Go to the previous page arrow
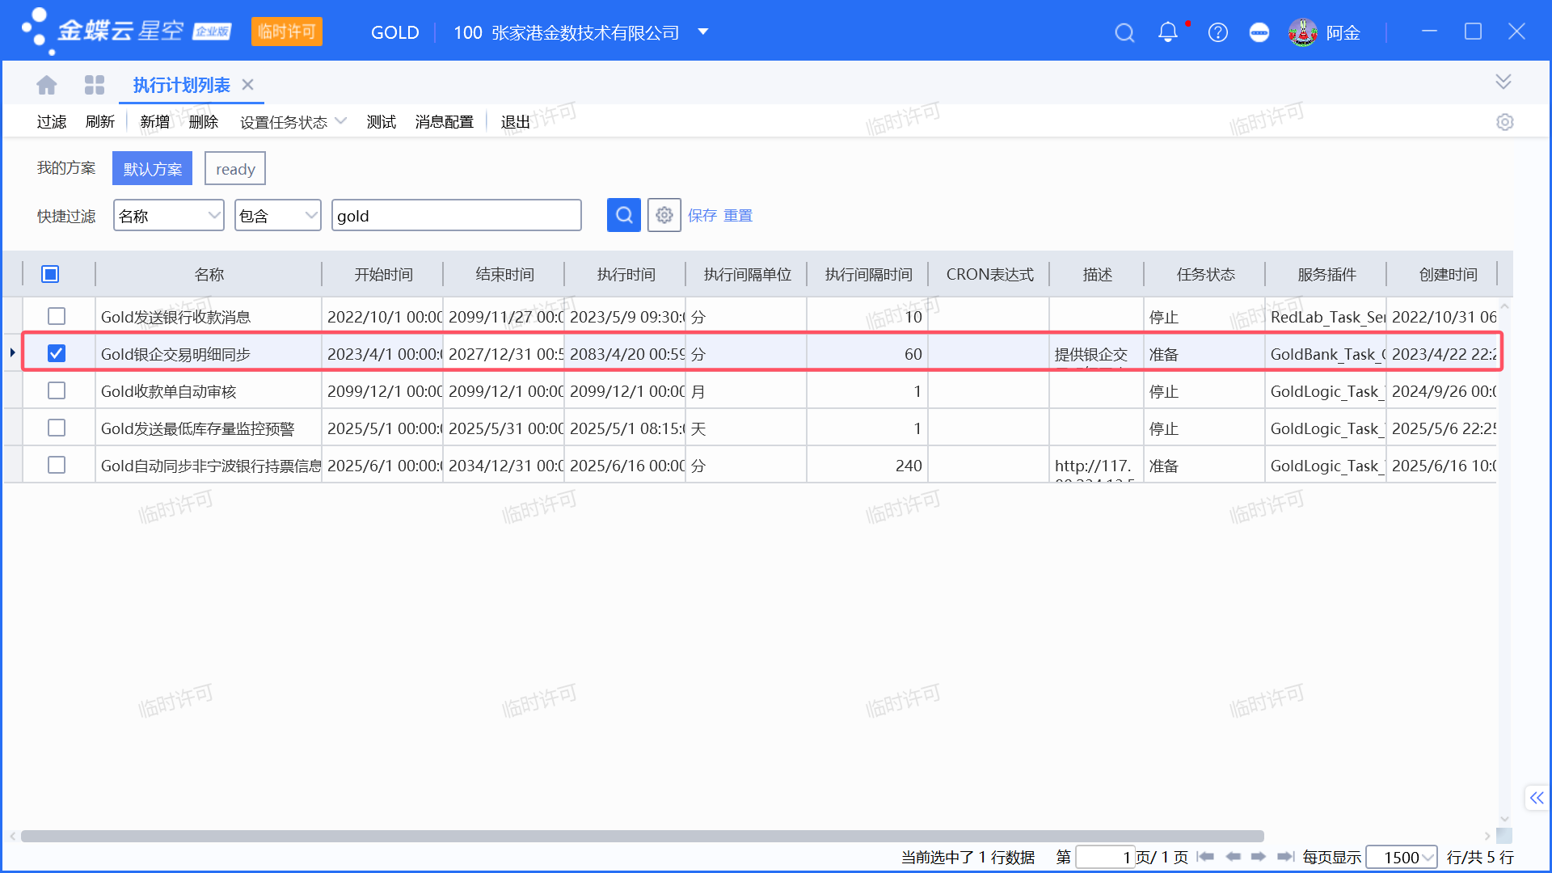This screenshot has width=1552, height=873. [1233, 857]
